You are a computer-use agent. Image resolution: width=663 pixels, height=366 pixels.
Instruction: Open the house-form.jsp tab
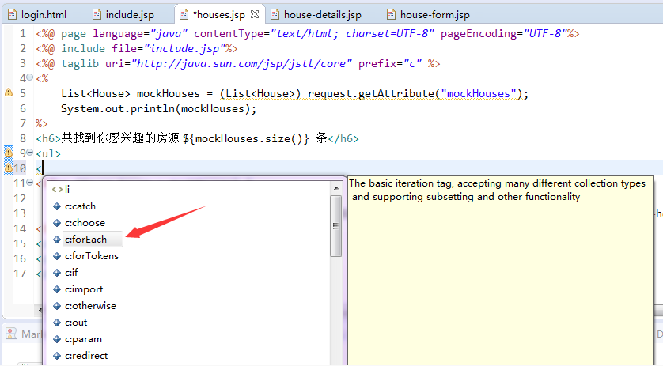click(434, 15)
